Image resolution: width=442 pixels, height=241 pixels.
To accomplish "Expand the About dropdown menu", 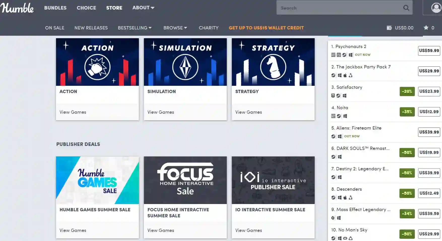I will pyautogui.click(x=143, y=8).
